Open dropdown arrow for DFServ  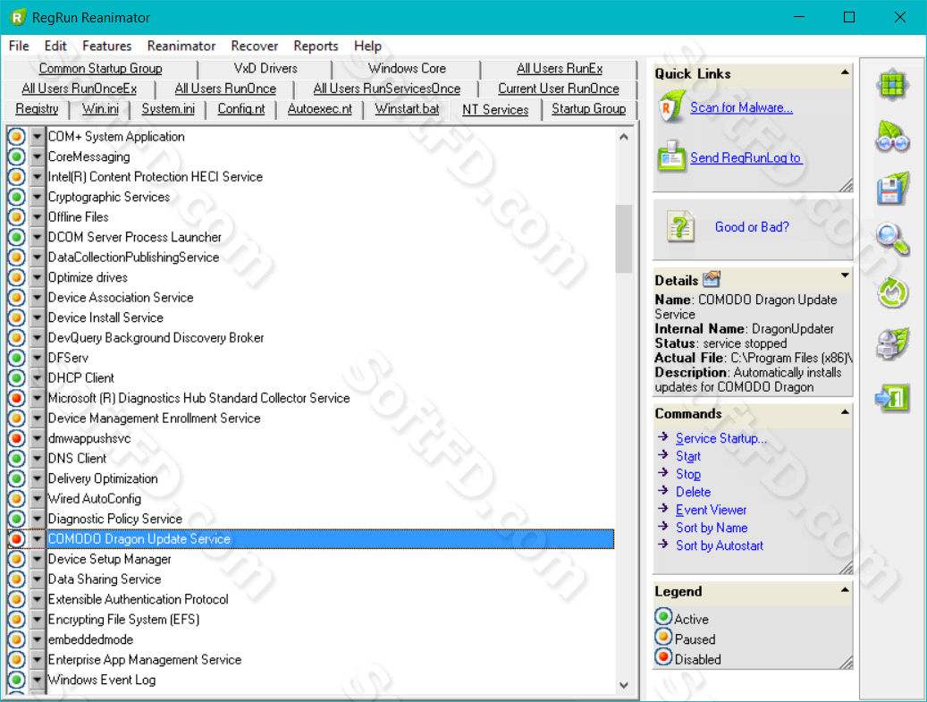[x=38, y=358]
